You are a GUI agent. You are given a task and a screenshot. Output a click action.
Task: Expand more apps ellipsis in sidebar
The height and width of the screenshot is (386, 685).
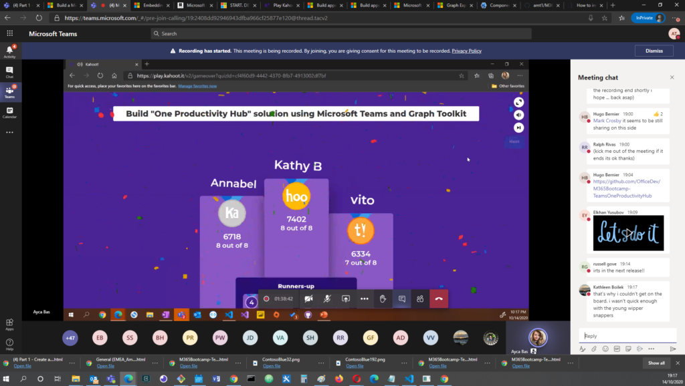[9, 132]
